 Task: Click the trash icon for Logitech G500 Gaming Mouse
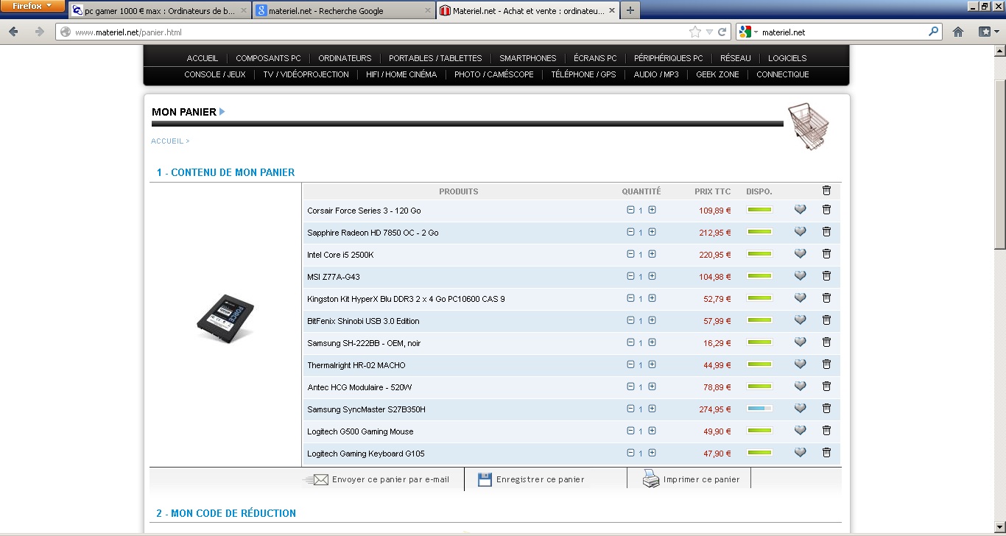826,431
